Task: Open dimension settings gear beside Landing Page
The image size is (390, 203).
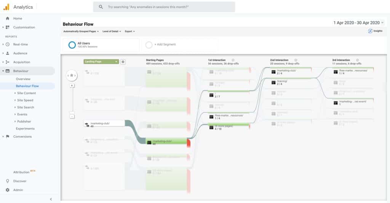Action: [x=123, y=62]
